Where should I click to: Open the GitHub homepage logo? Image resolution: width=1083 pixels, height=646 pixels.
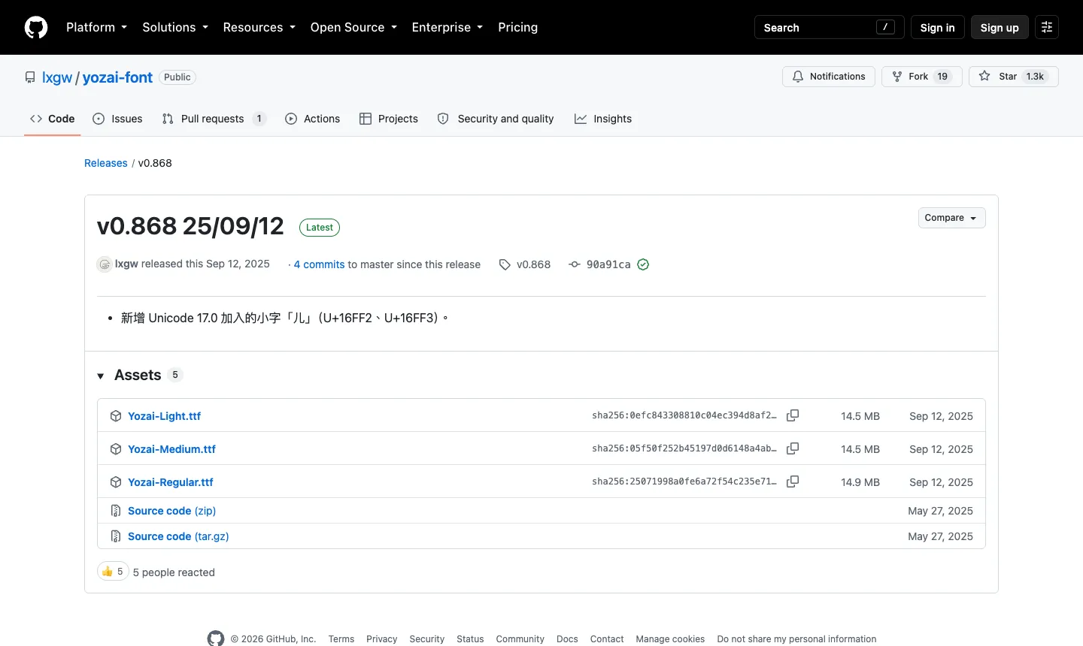(36, 27)
